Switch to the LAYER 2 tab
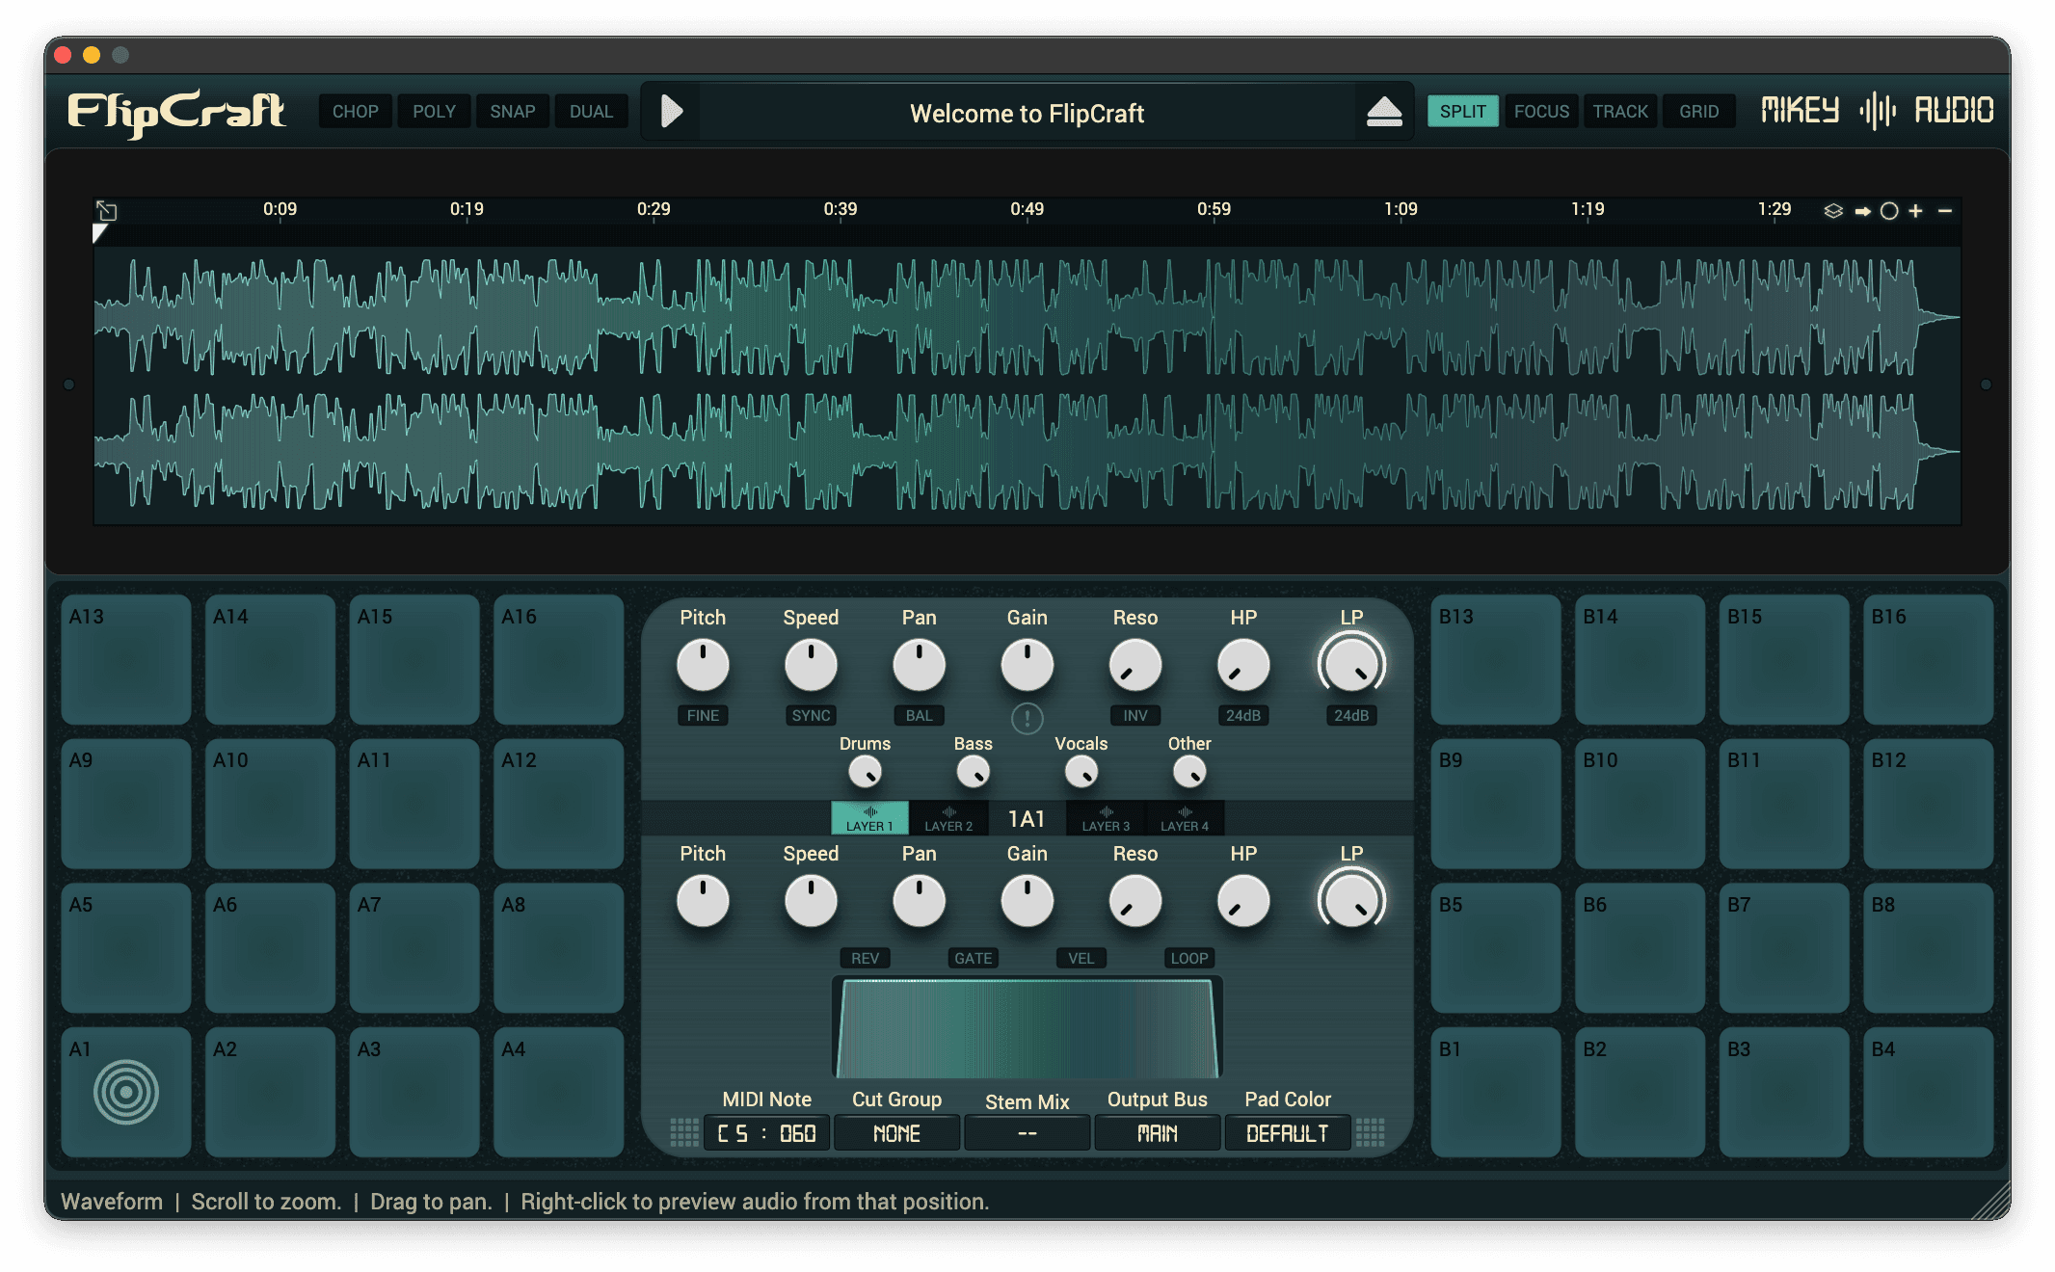Viewport: 2055px width, 1272px height. [948, 818]
